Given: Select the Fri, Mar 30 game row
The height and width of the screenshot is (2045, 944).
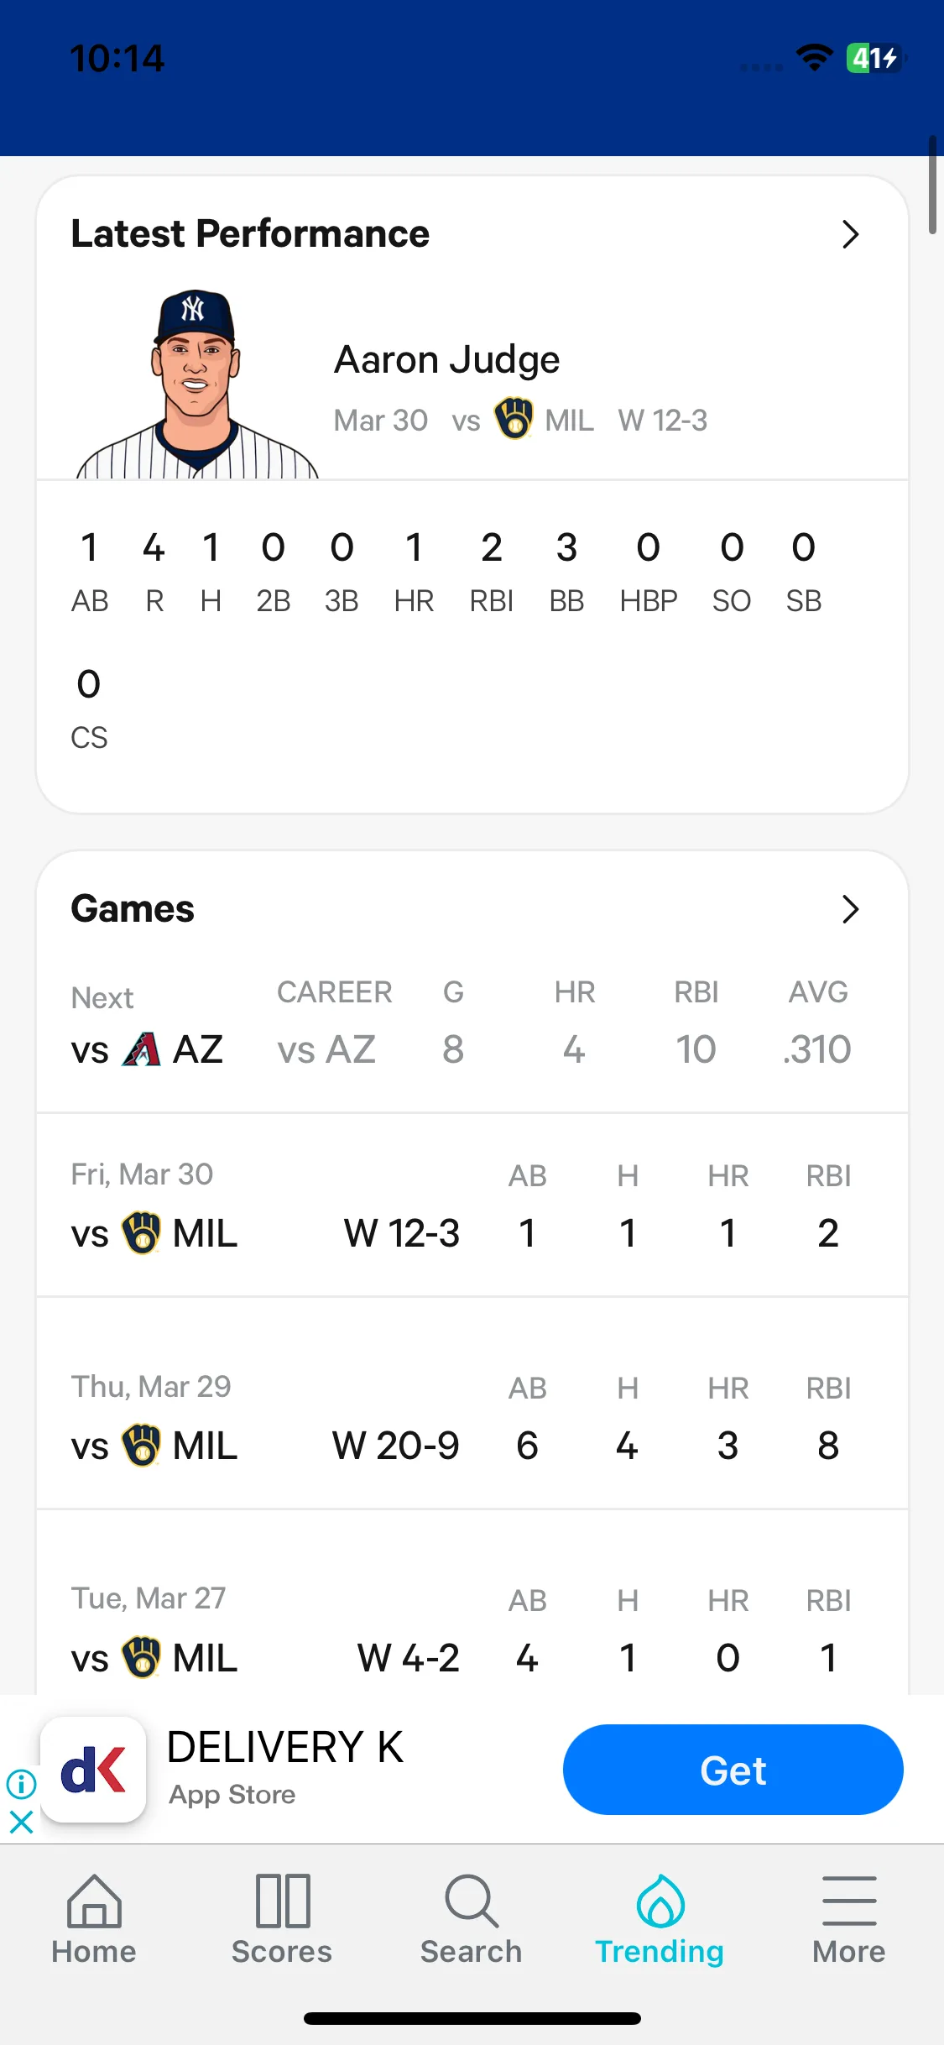Looking at the screenshot, I should coord(472,1206).
